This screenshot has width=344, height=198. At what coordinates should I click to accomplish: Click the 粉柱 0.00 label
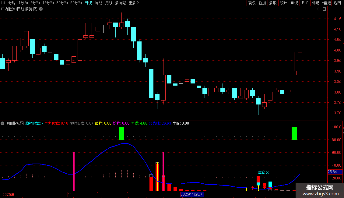[121, 123]
